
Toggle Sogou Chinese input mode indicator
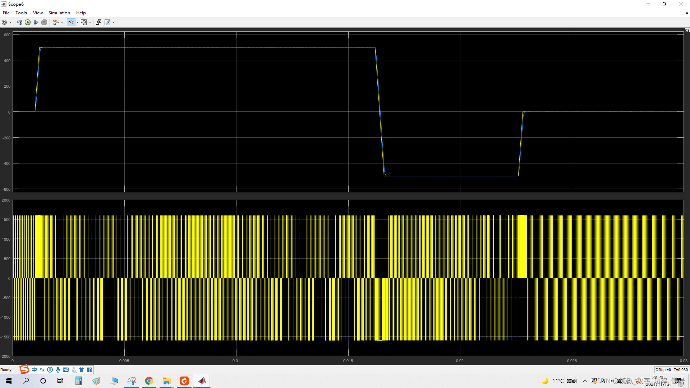[x=34, y=370]
